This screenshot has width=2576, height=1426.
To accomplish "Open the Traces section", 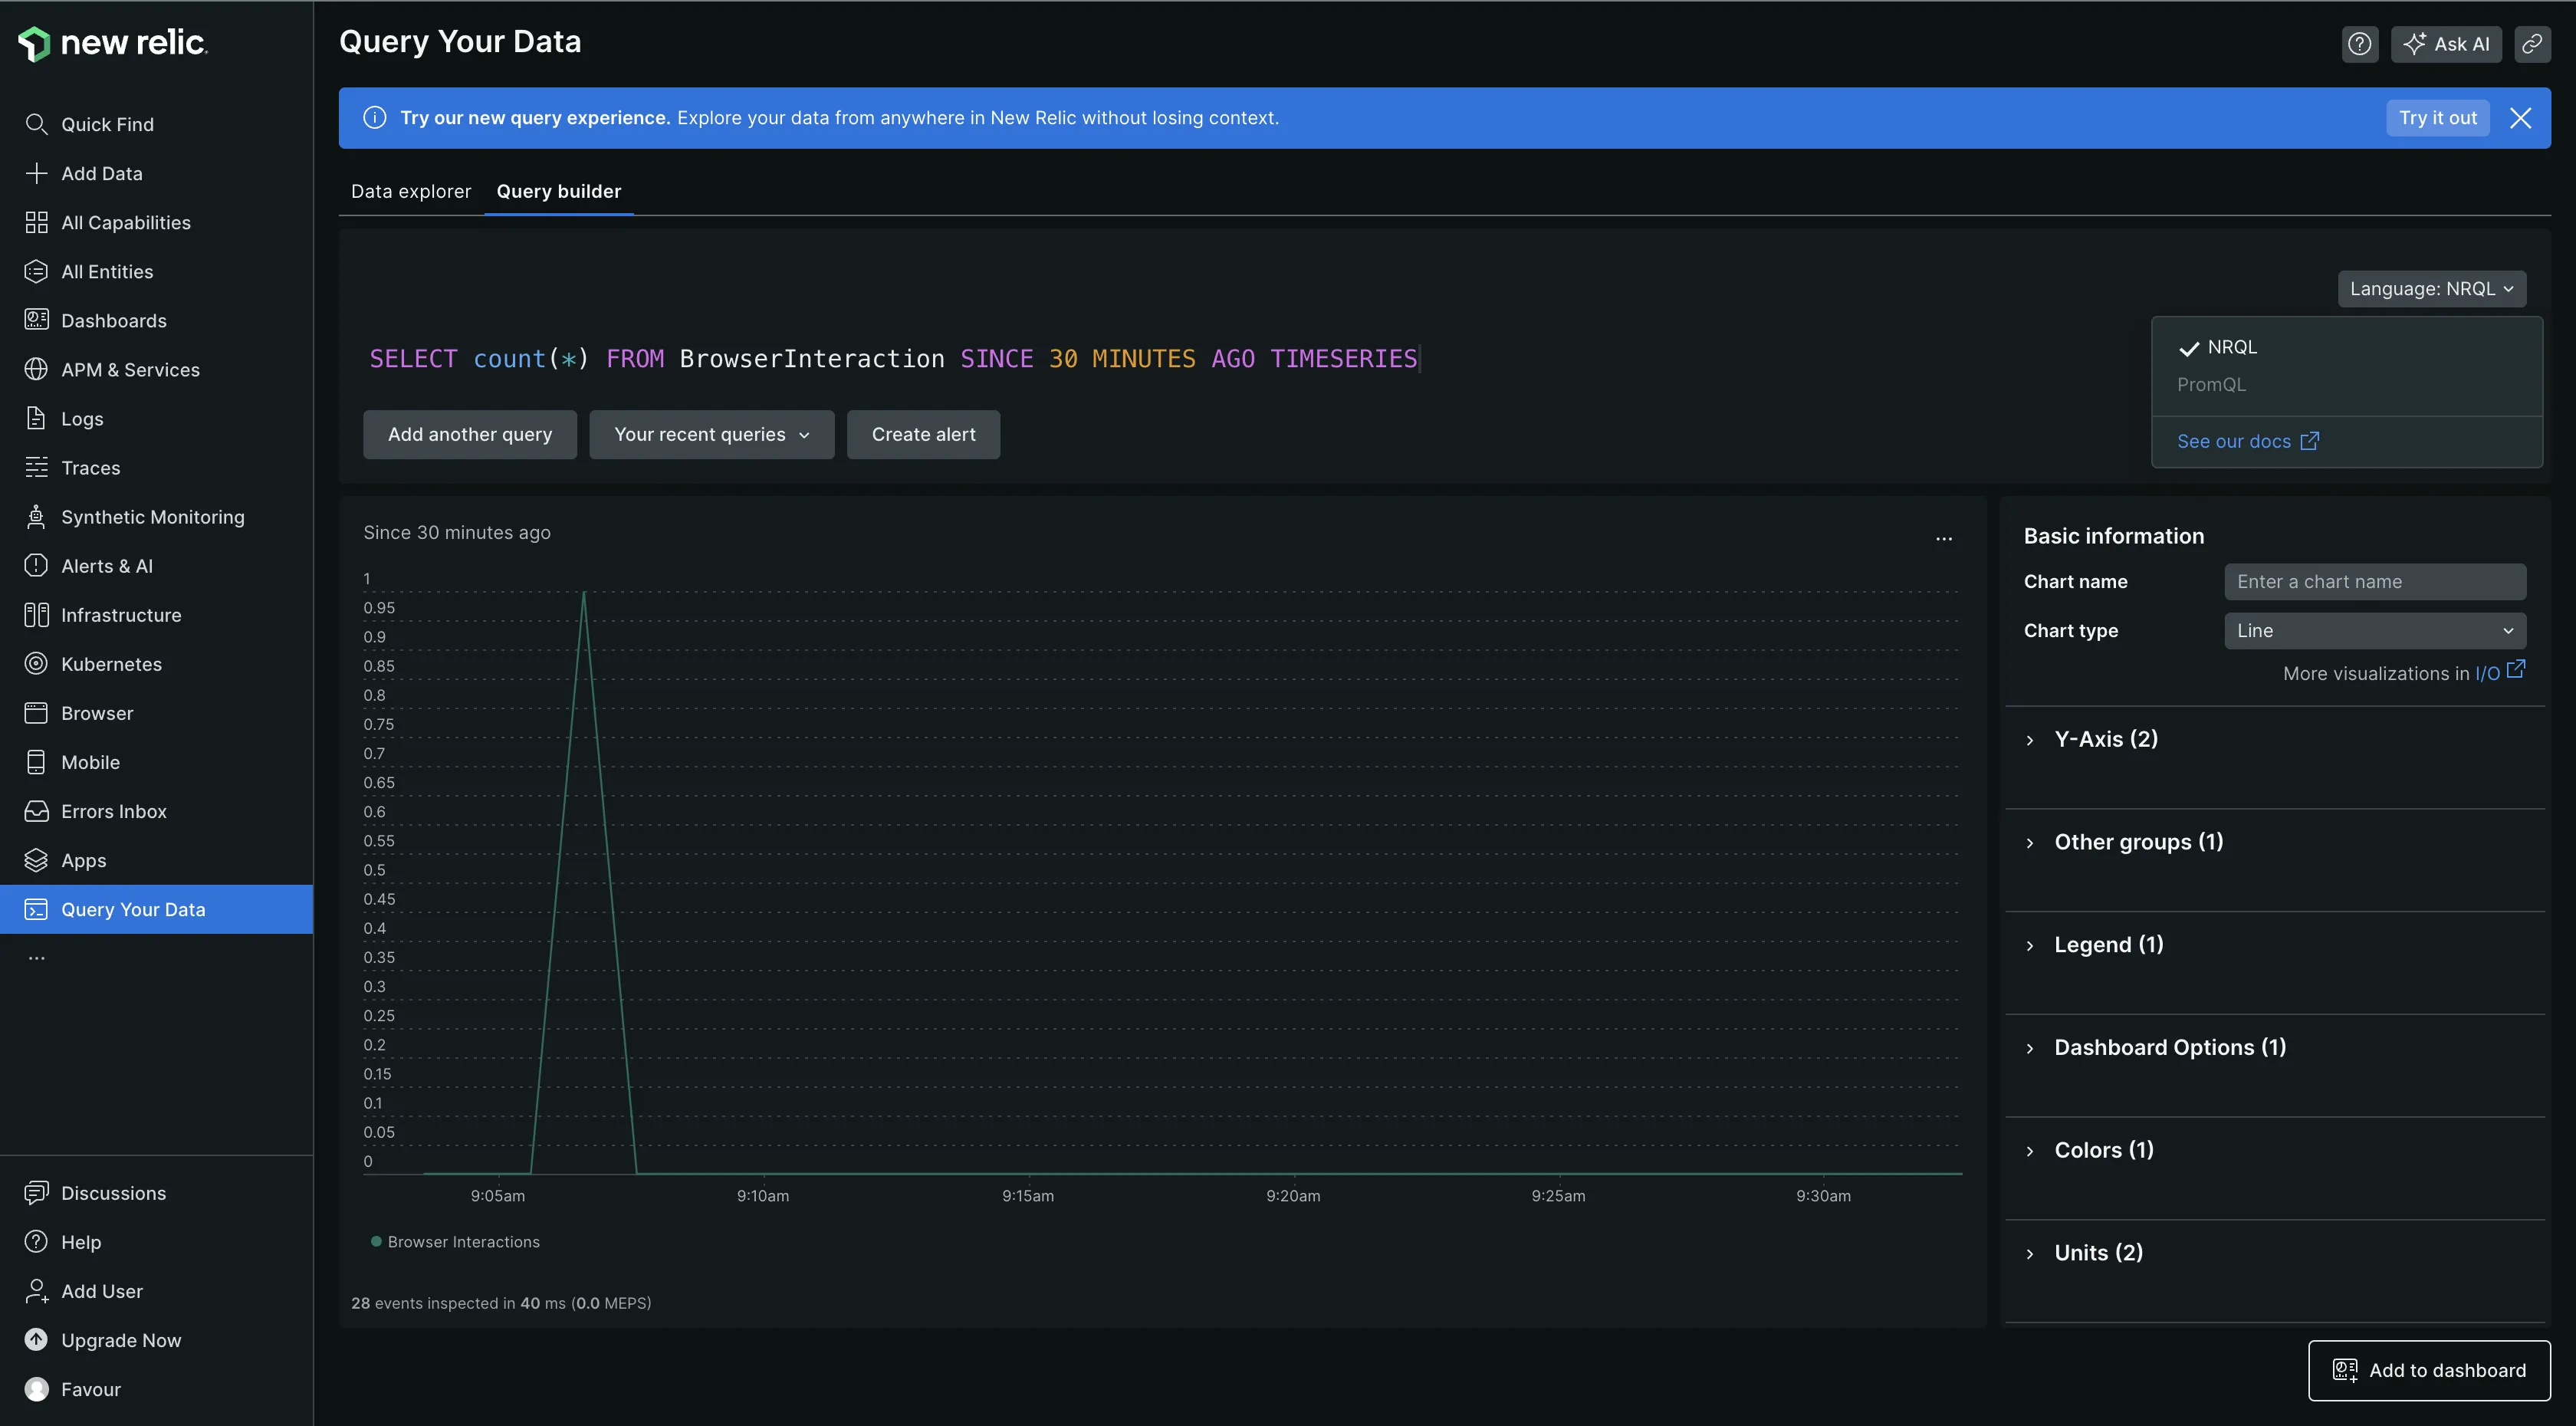I will 90,467.
